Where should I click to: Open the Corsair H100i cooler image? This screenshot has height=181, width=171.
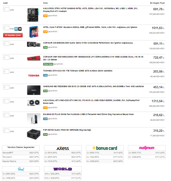point(34,44)
